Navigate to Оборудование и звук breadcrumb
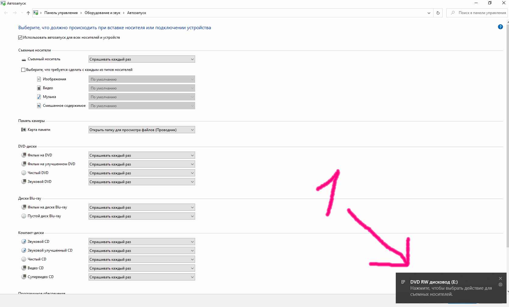The height and width of the screenshot is (307, 509). click(102, 13)
